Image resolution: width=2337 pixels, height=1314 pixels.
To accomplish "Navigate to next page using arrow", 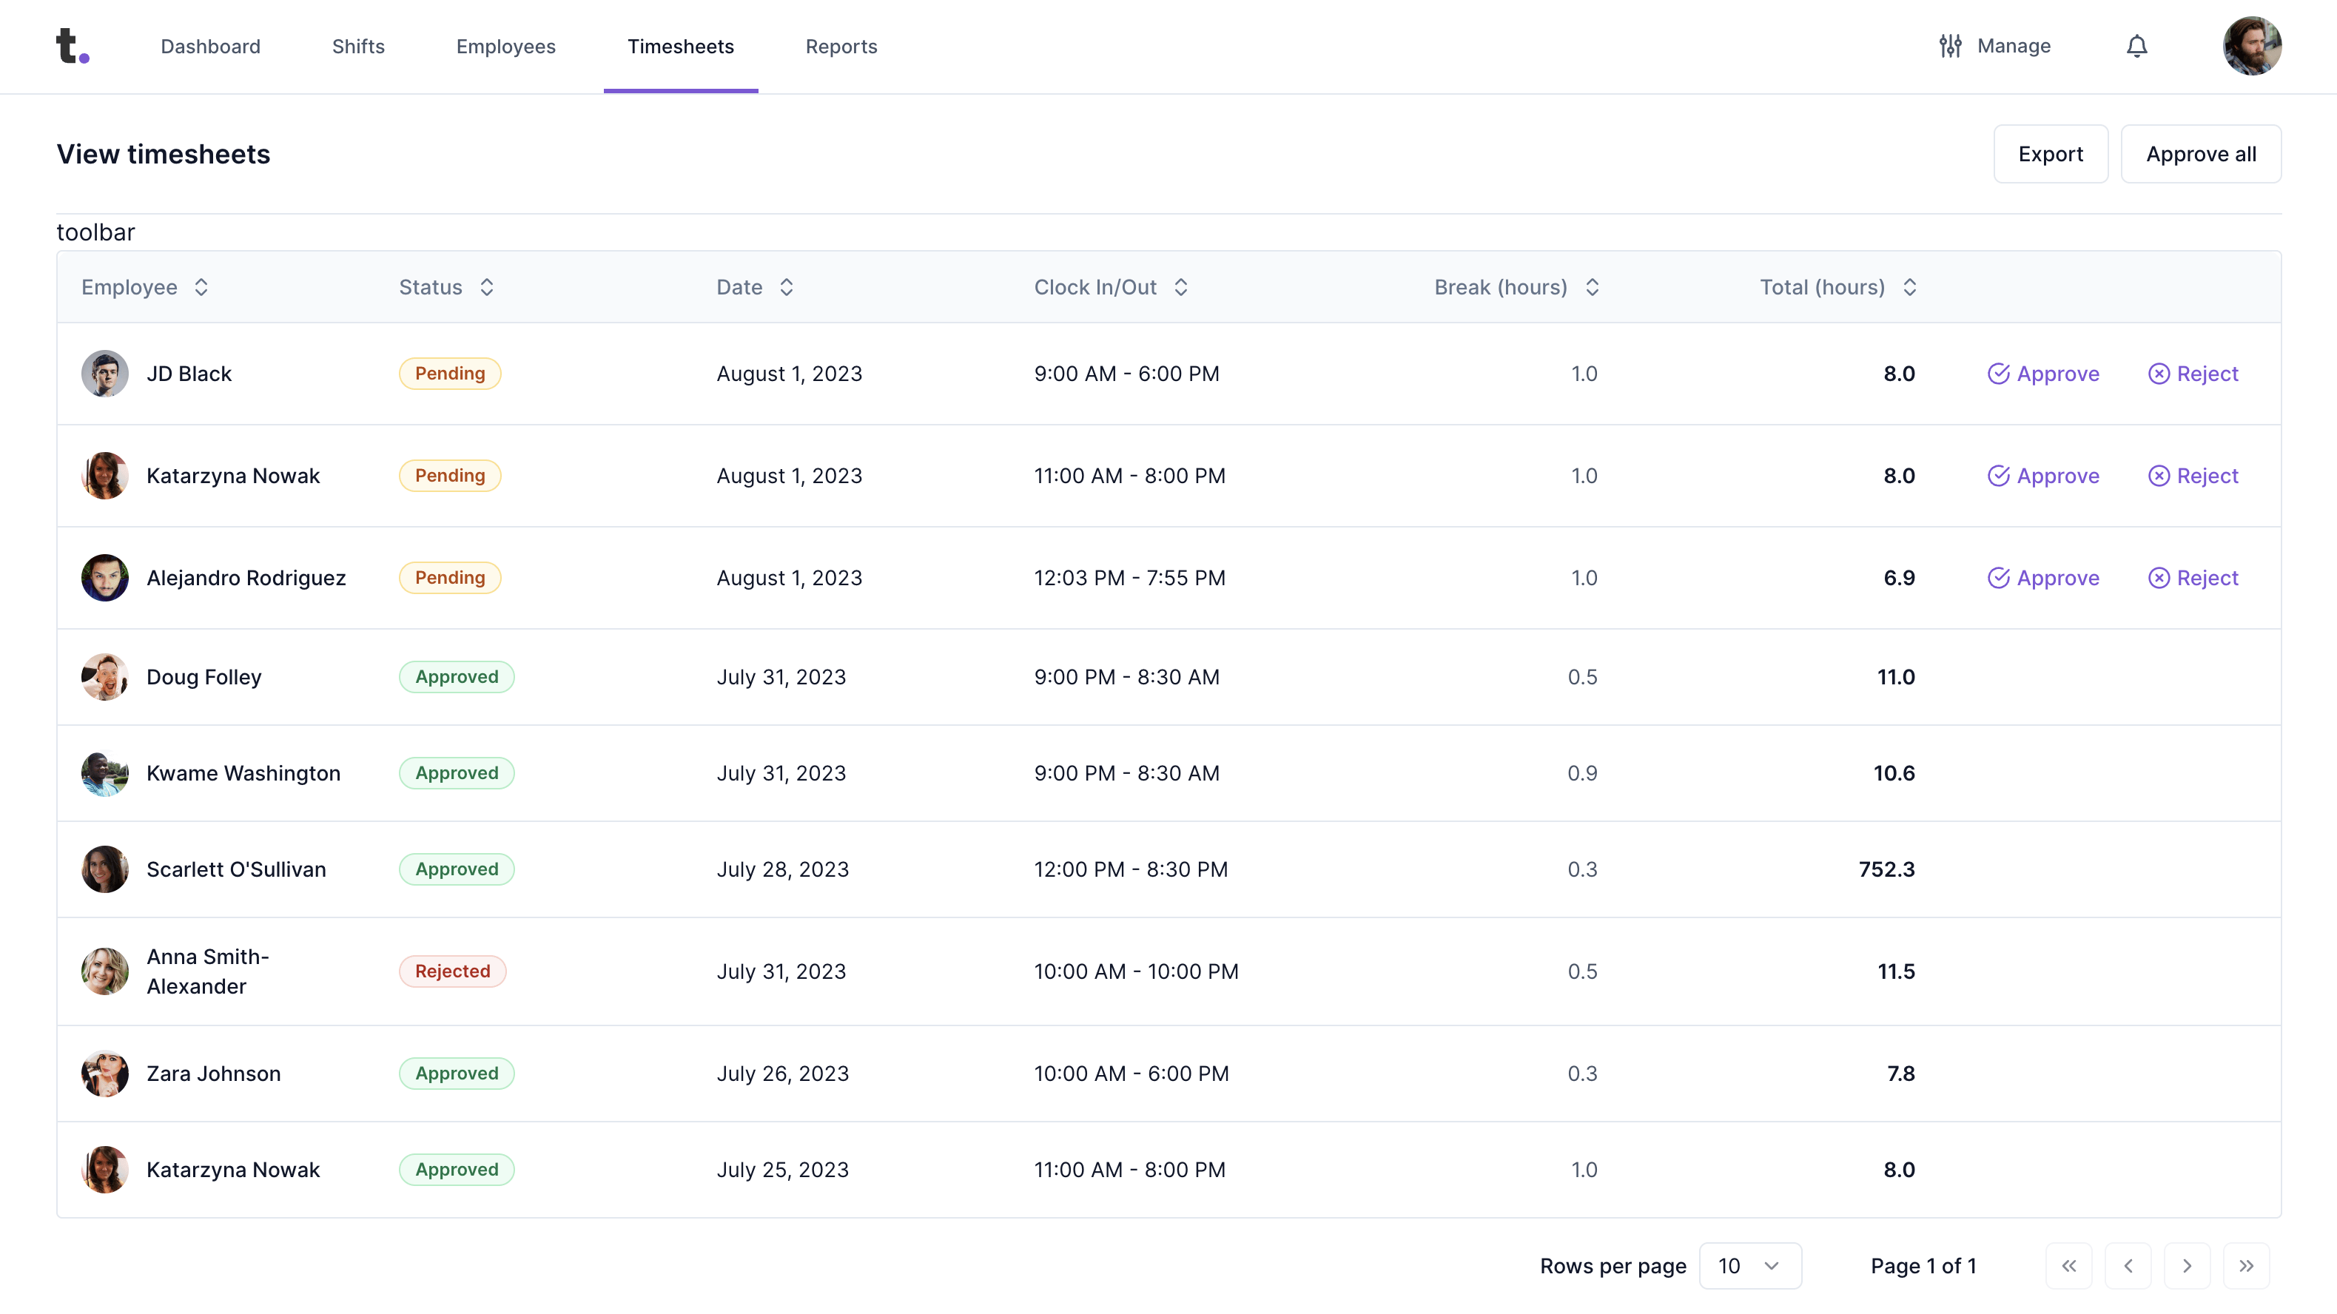I will (x=2188, y=1266).
